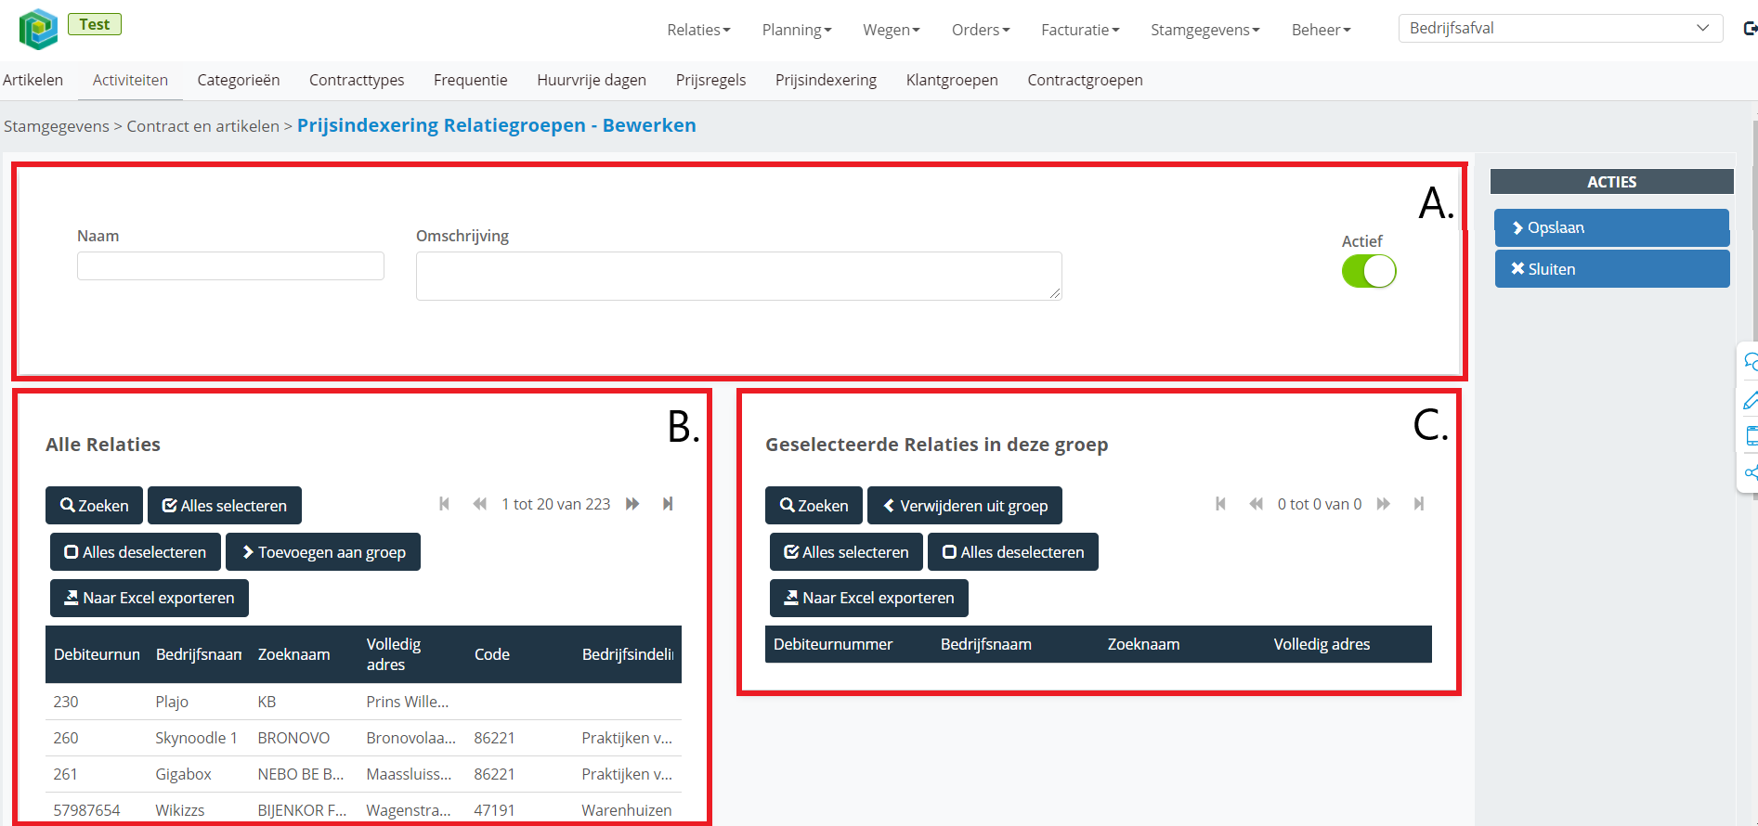This screenshot has height=826, width=1758.
Task: Click the Sluiten button
Action: pos(1611,269)
